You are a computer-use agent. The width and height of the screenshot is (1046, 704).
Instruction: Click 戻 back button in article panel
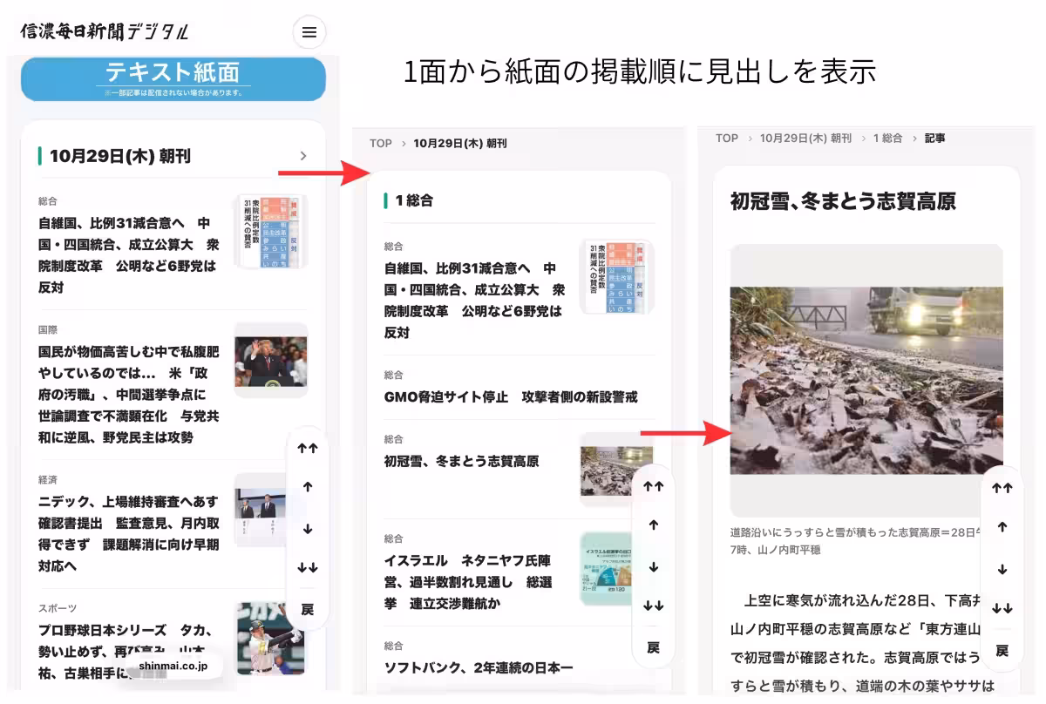[1002, 651]
